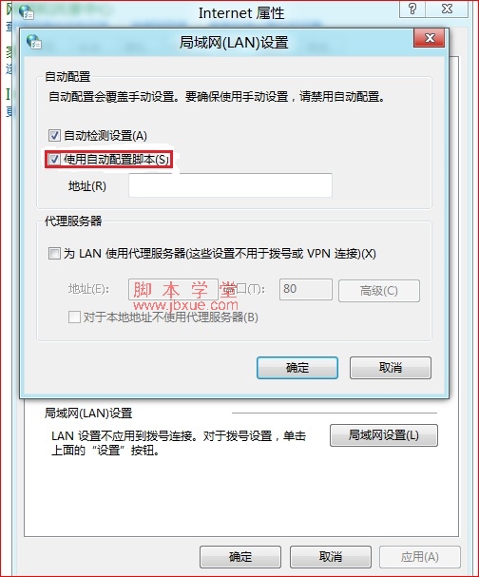This screenshot has height=577, width=479.
Task: Click the LAN settings dialog globe icon
Action: click(x=34, y=42)
